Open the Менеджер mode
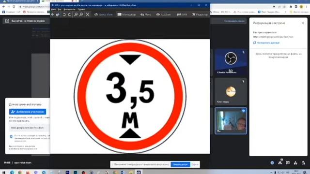Image resolution: width=310 pixels, height=174 pixels. (x=126, y=14)
